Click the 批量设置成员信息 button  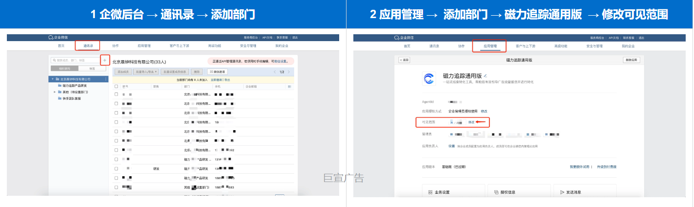click(x=175, y=72)
